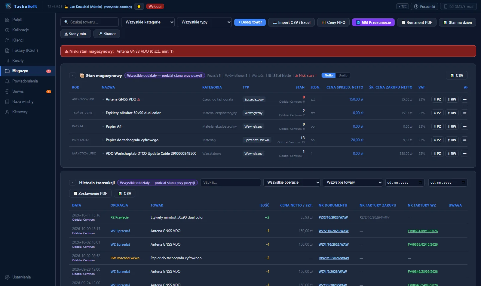Click the MM Przesunięcie button
481x286 pixels.
(373, 22)
